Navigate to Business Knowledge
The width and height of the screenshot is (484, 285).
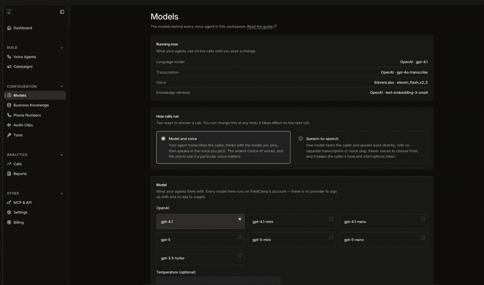35,105
